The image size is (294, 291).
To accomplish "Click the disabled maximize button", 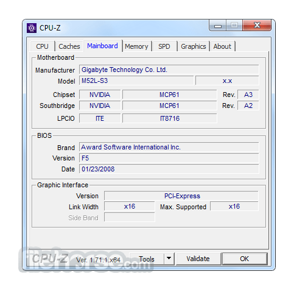I will 234,26.
